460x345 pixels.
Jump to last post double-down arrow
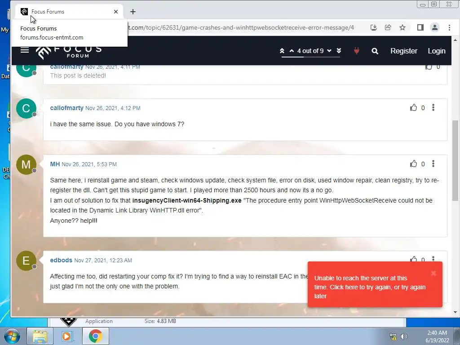click(339, 51)
